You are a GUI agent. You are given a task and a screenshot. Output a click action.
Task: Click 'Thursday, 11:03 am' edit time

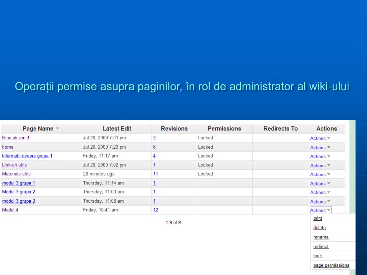[x=104, y=192]
